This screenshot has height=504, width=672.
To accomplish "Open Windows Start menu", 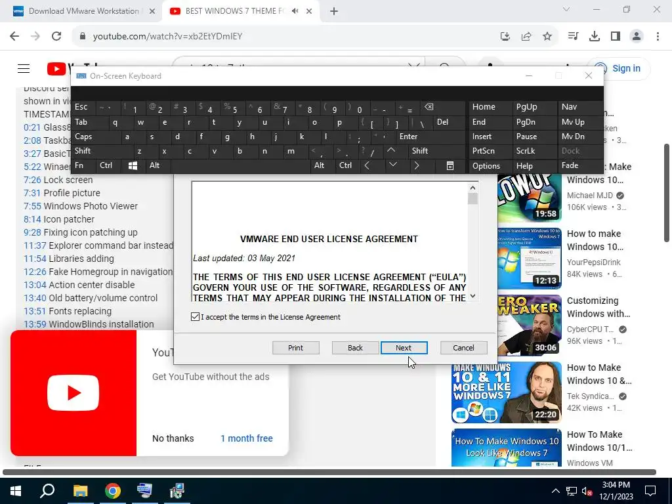I will [16, 491].
